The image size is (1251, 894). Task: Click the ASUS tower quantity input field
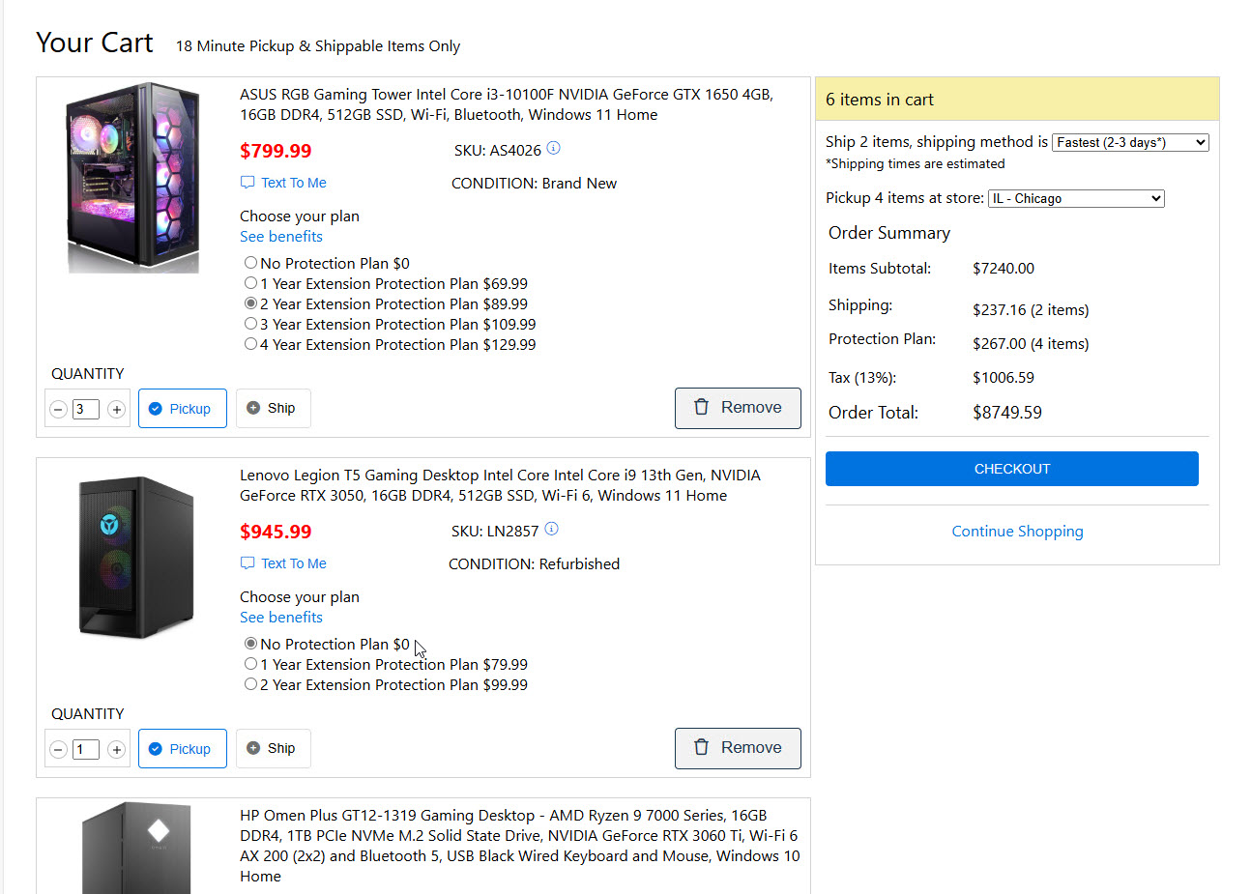85,409
